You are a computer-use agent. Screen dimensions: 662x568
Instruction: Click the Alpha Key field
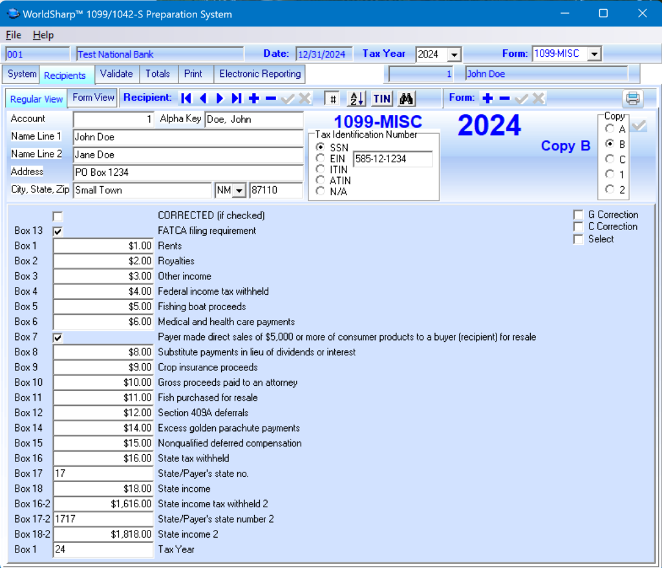pos(253,120)
